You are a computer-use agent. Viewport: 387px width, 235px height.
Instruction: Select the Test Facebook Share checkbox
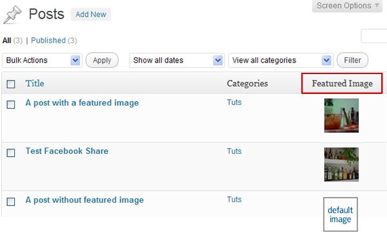[11, 153]
